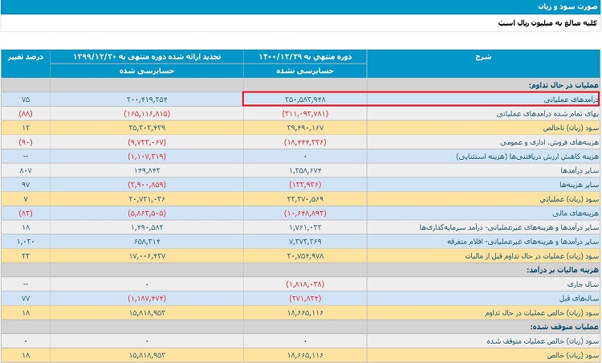Click the ۷۷ percent change cell
This screenshot has height=363, width=602.
[x=26, y=299]
